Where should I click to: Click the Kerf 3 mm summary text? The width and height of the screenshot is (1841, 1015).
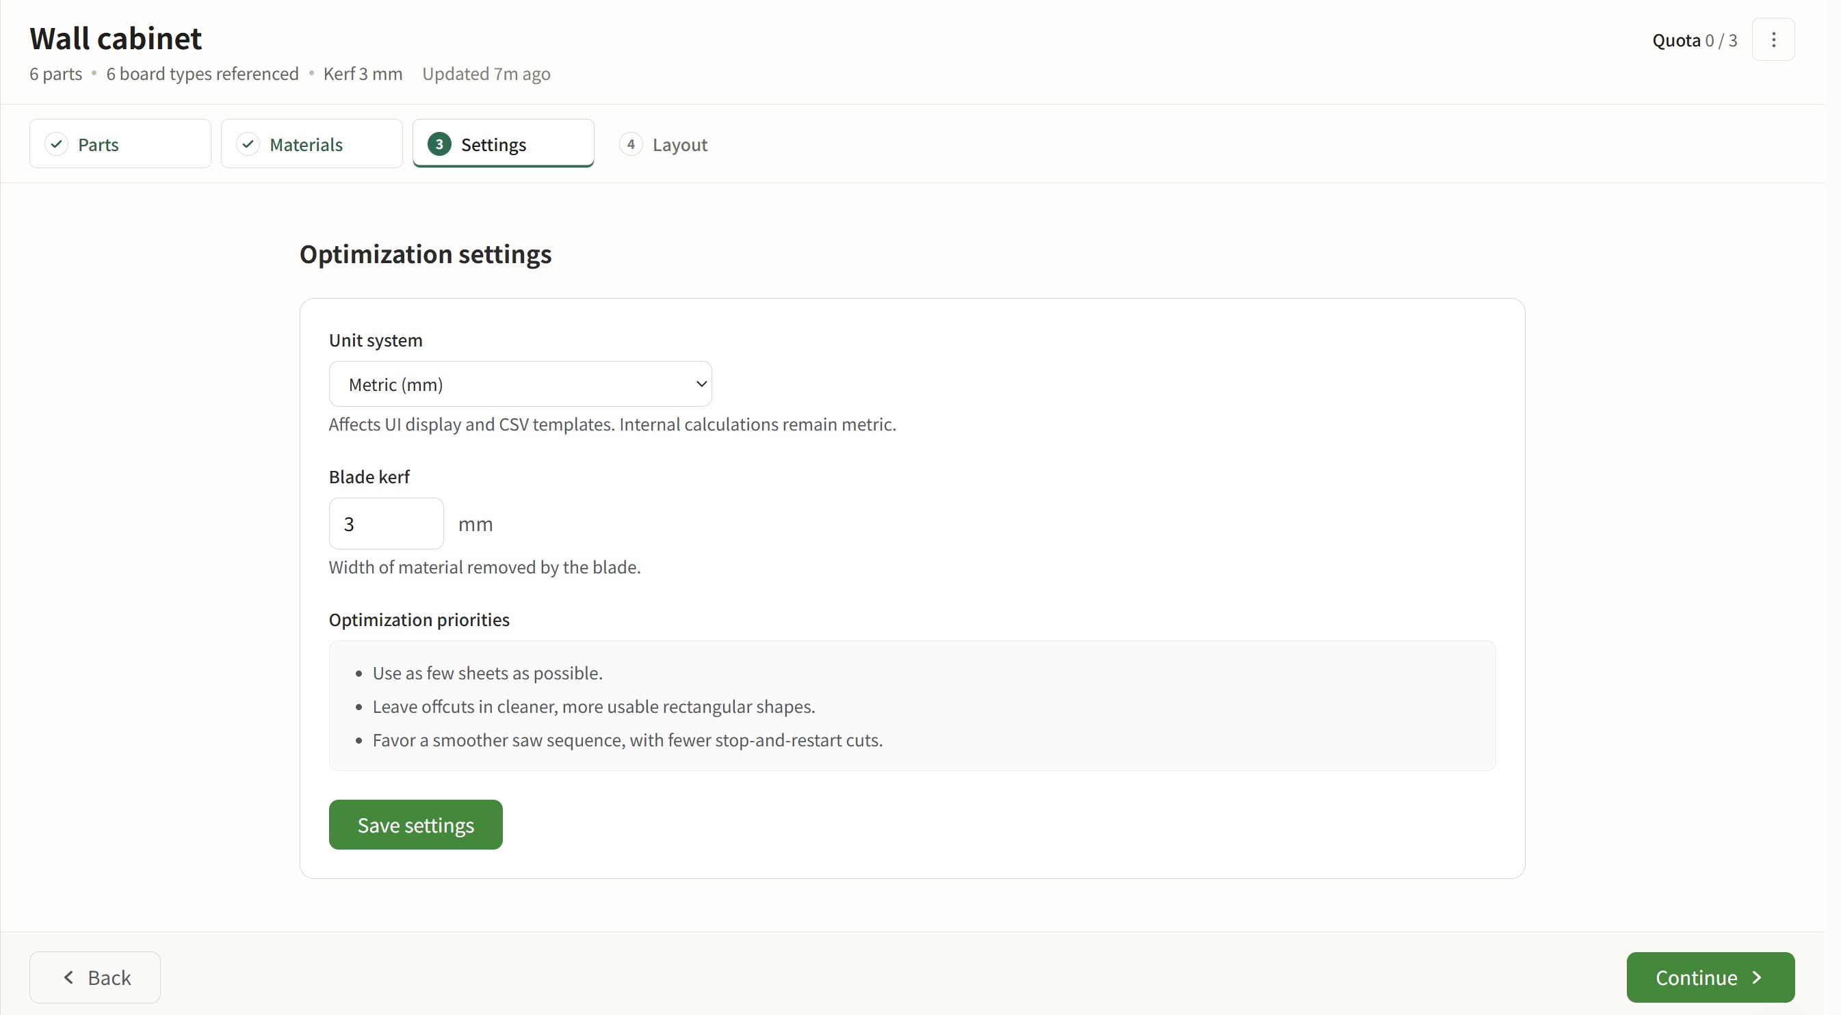tap(363, 75)
